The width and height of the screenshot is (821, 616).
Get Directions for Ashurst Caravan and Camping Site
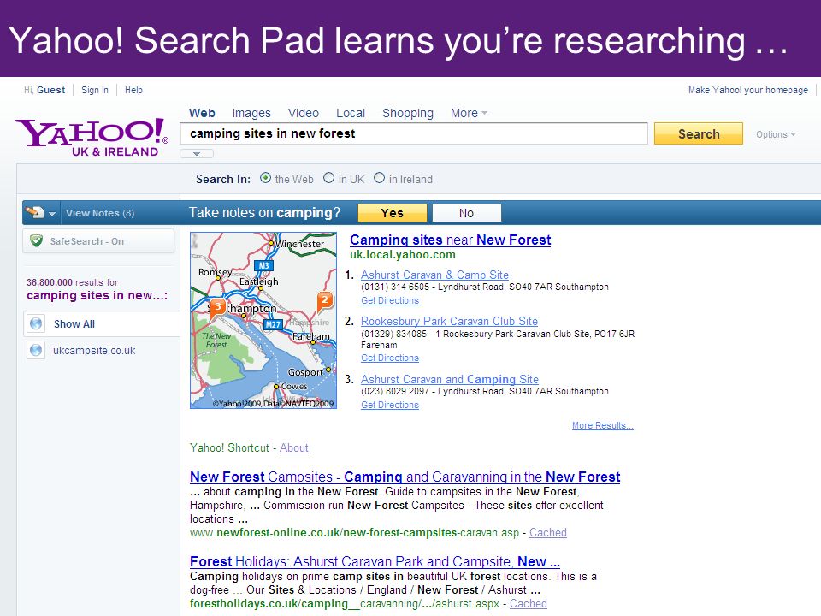coord(390,405)
